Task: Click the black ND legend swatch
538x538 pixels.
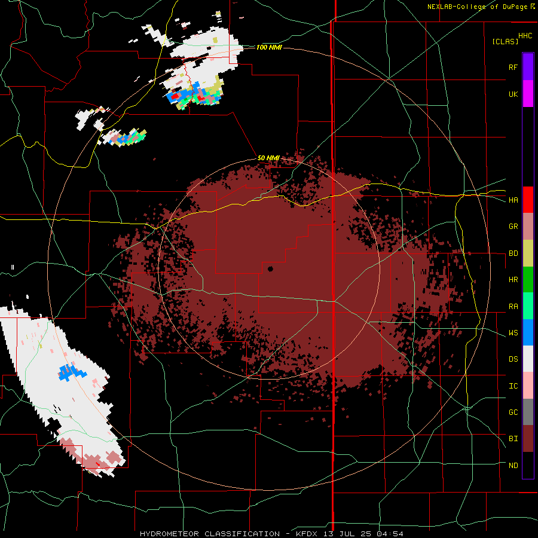Action: (528, 465)
